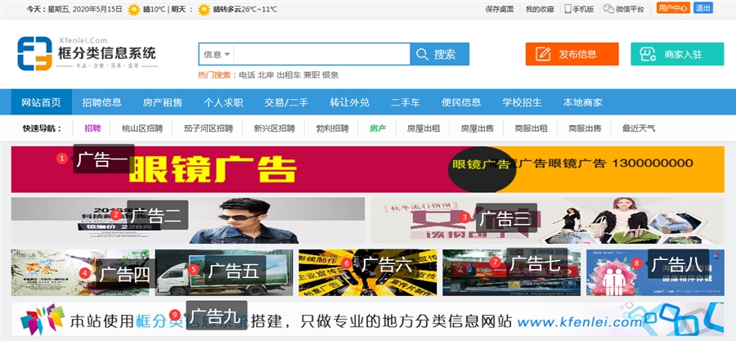Screen dimensions: 736x341
Task: Open the 桃山区招聘 quick nav link
Action: click(142, 128)
